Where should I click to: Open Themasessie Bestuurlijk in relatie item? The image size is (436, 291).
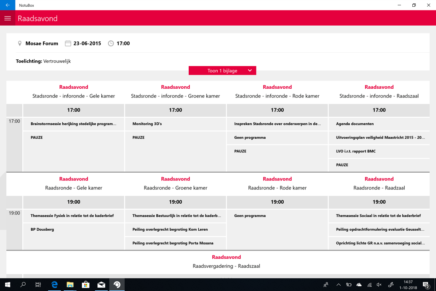176,216
